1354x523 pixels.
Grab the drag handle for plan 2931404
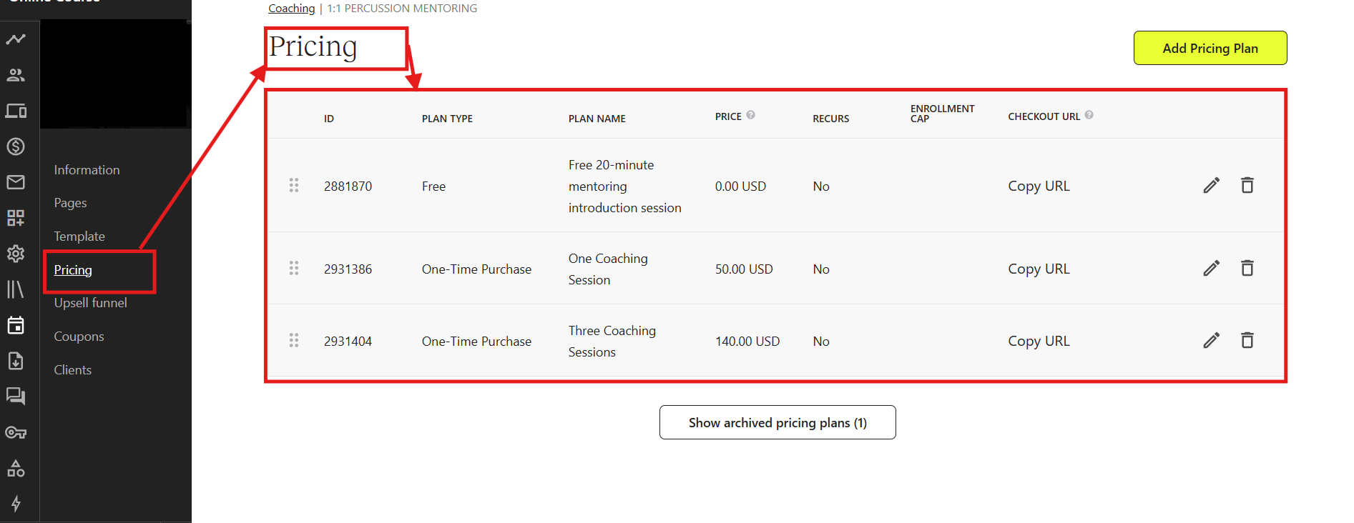coord(294,341)
